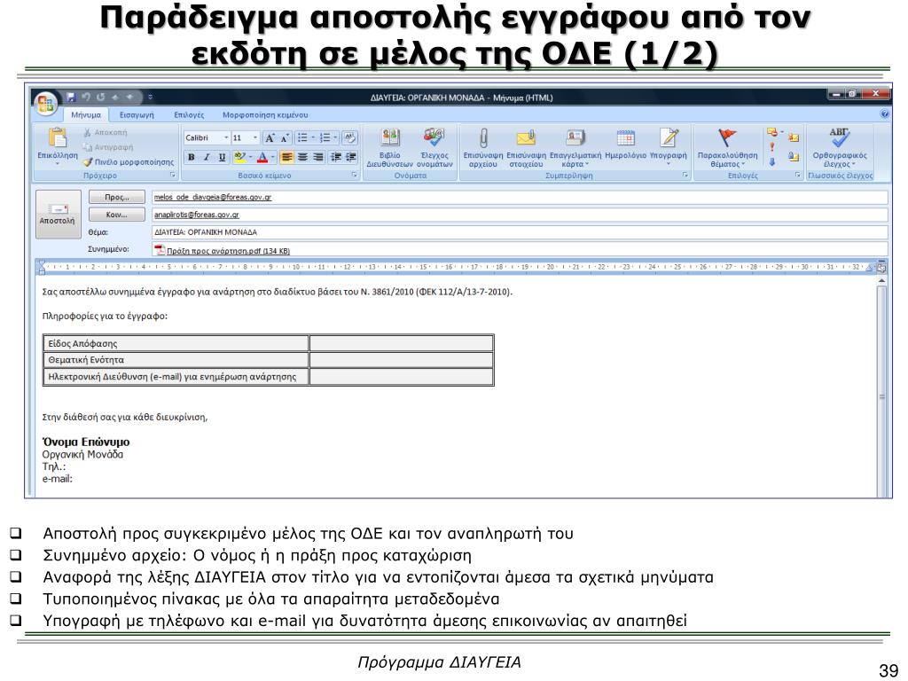This screenshot has height=681, width=908.
Task: Attach a file with Επισύναψη αρχείου
Action: 483,147
